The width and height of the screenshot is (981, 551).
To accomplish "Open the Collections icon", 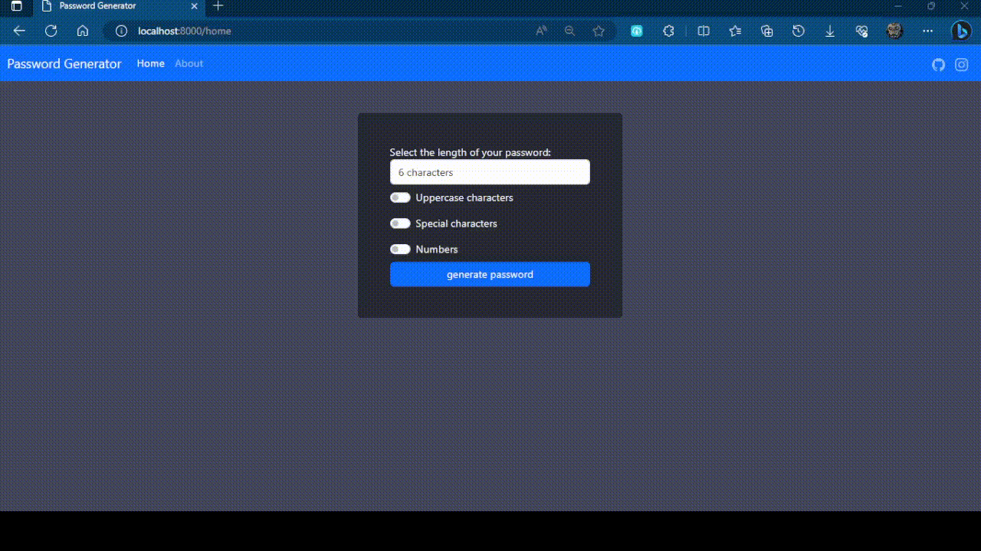I will pos(767,31).
